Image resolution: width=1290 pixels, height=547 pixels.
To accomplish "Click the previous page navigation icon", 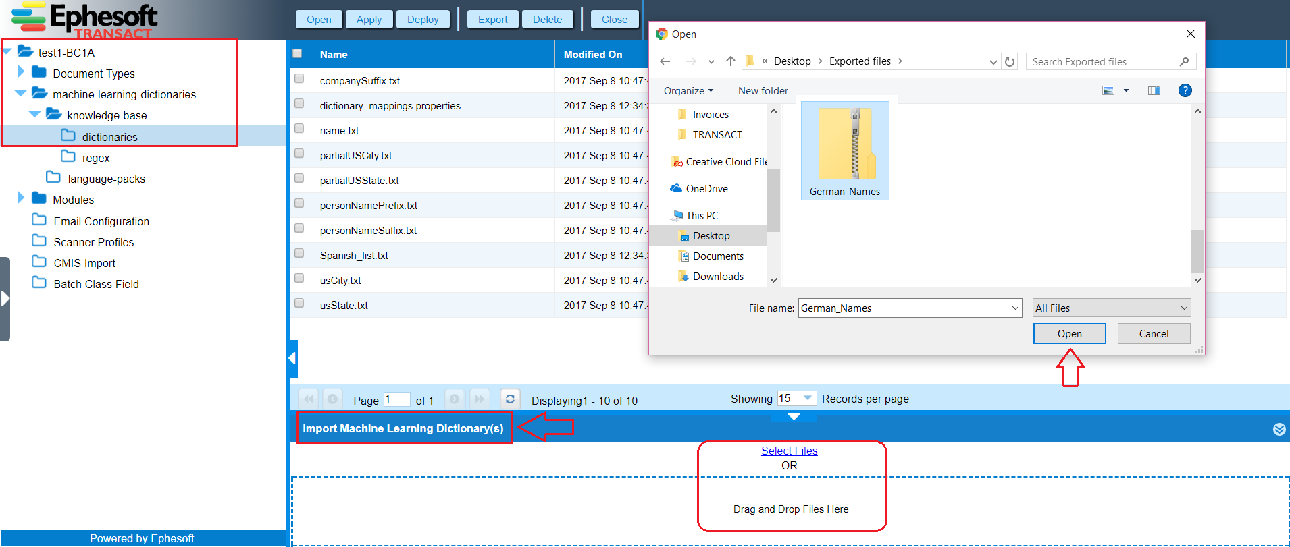I will (x=332, y=399).
